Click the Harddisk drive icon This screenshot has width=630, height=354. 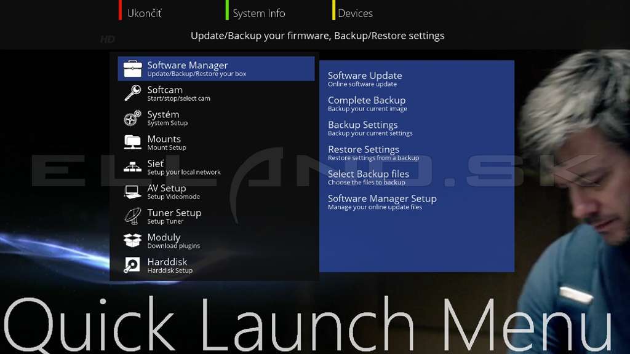[132, 265]
